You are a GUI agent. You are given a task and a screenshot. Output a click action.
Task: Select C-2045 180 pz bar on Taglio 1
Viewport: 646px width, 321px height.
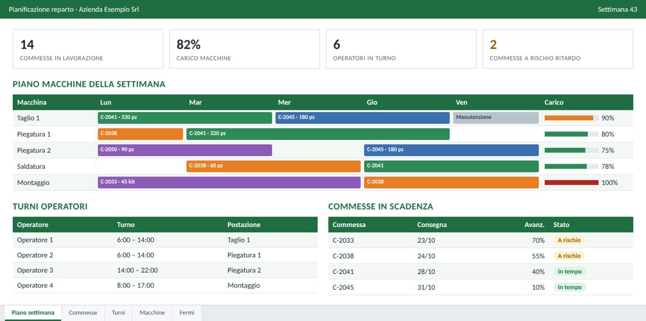pyautogui.click(x=362, y=118)
